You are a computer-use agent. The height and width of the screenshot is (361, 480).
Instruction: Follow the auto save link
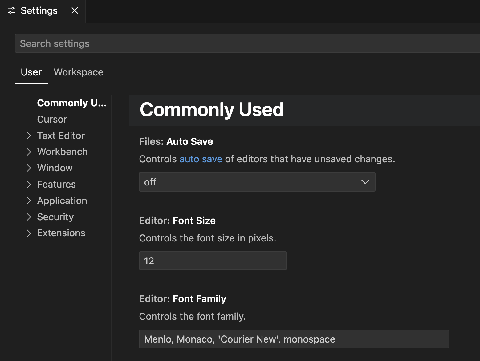tap(201, 159)
